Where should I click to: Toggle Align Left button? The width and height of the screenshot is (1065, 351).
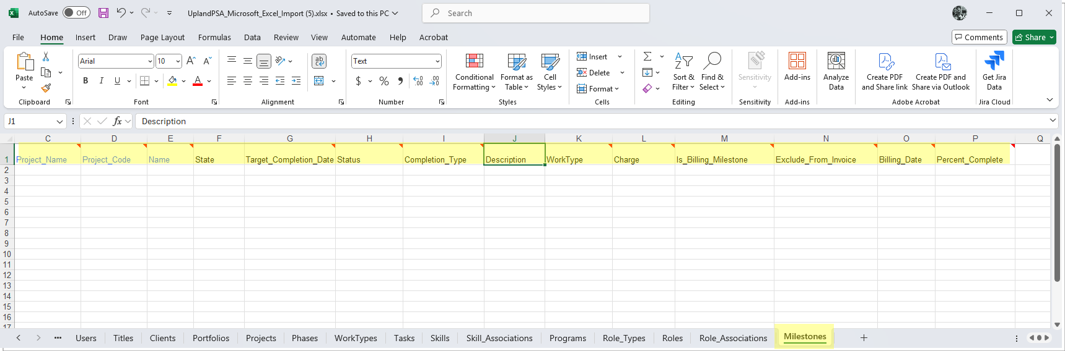(x=232, y=81)
